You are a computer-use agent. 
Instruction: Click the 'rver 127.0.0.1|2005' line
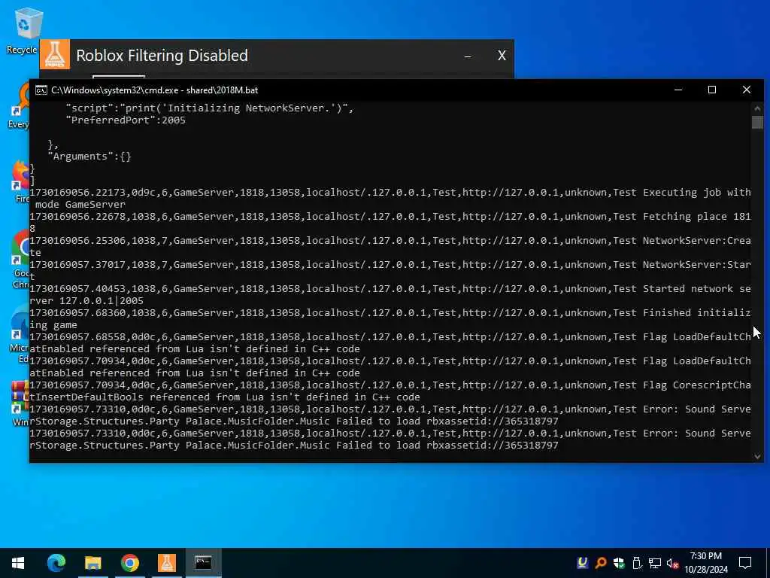tap(86, 301)
